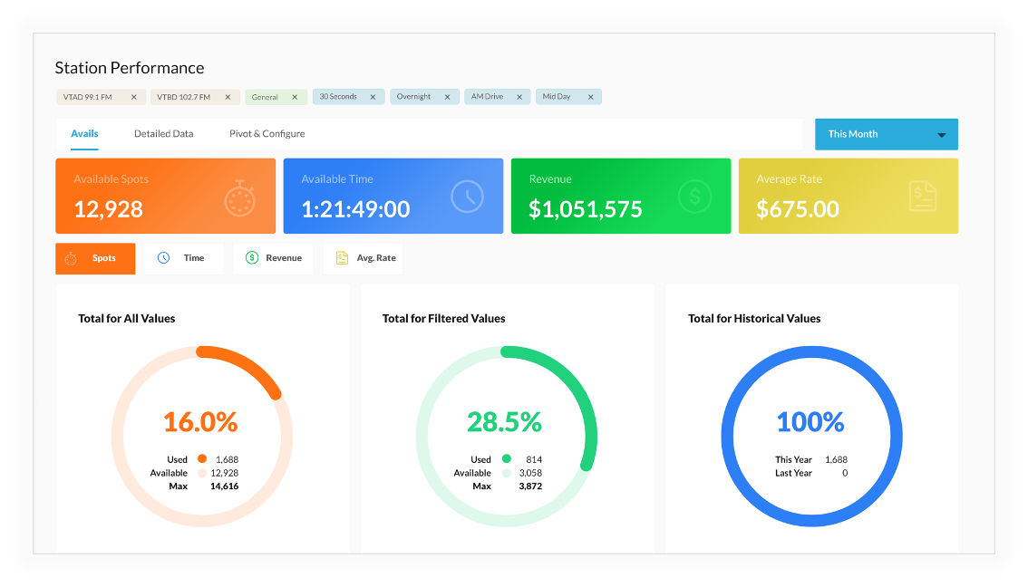The height and width of the screenshot is (587, 1028).
Task: Click the stopwatch icon in Spots button
Action: 71,259
